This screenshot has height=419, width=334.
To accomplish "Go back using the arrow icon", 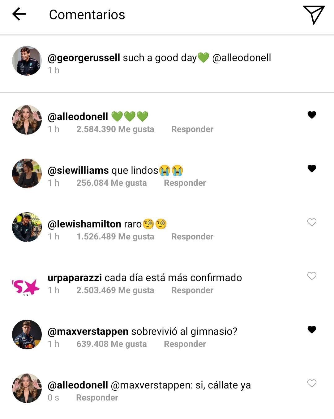I will pos(19,14).
